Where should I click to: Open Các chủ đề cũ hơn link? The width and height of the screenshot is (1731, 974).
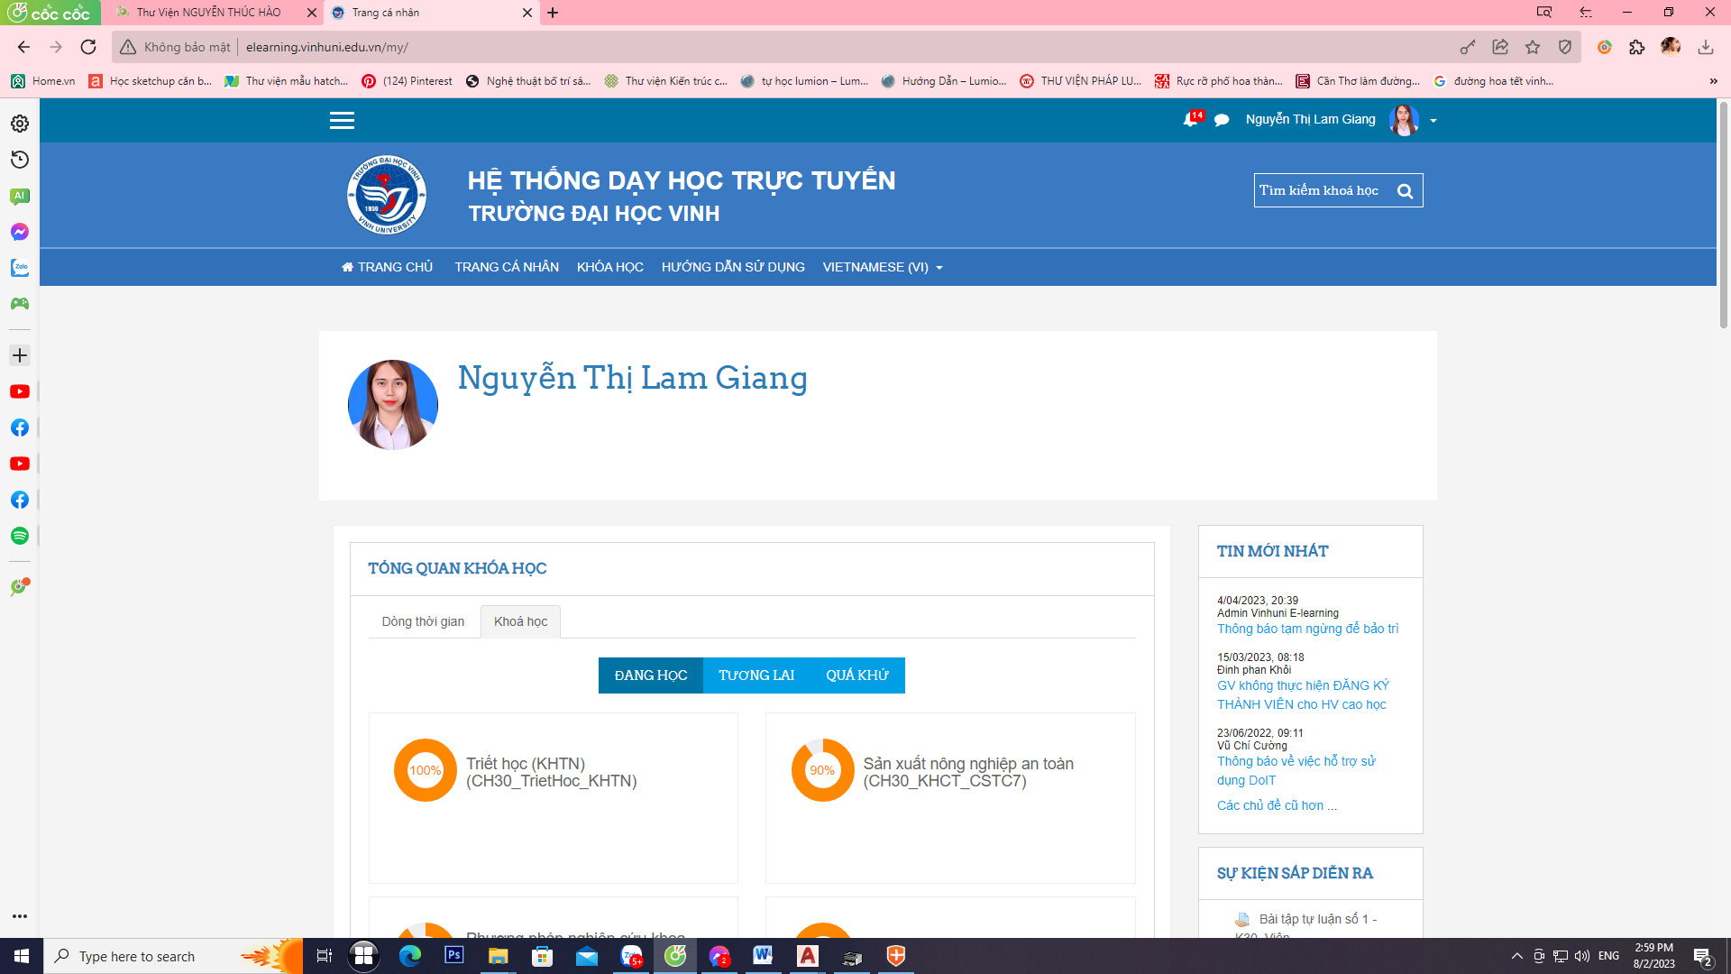coord(1277,805)
